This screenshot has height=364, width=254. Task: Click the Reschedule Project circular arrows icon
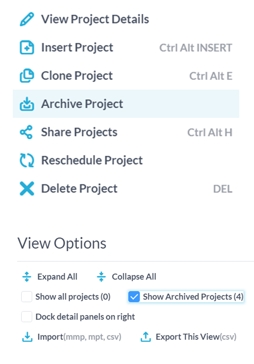pyautogui.click(x=27, y=160)
